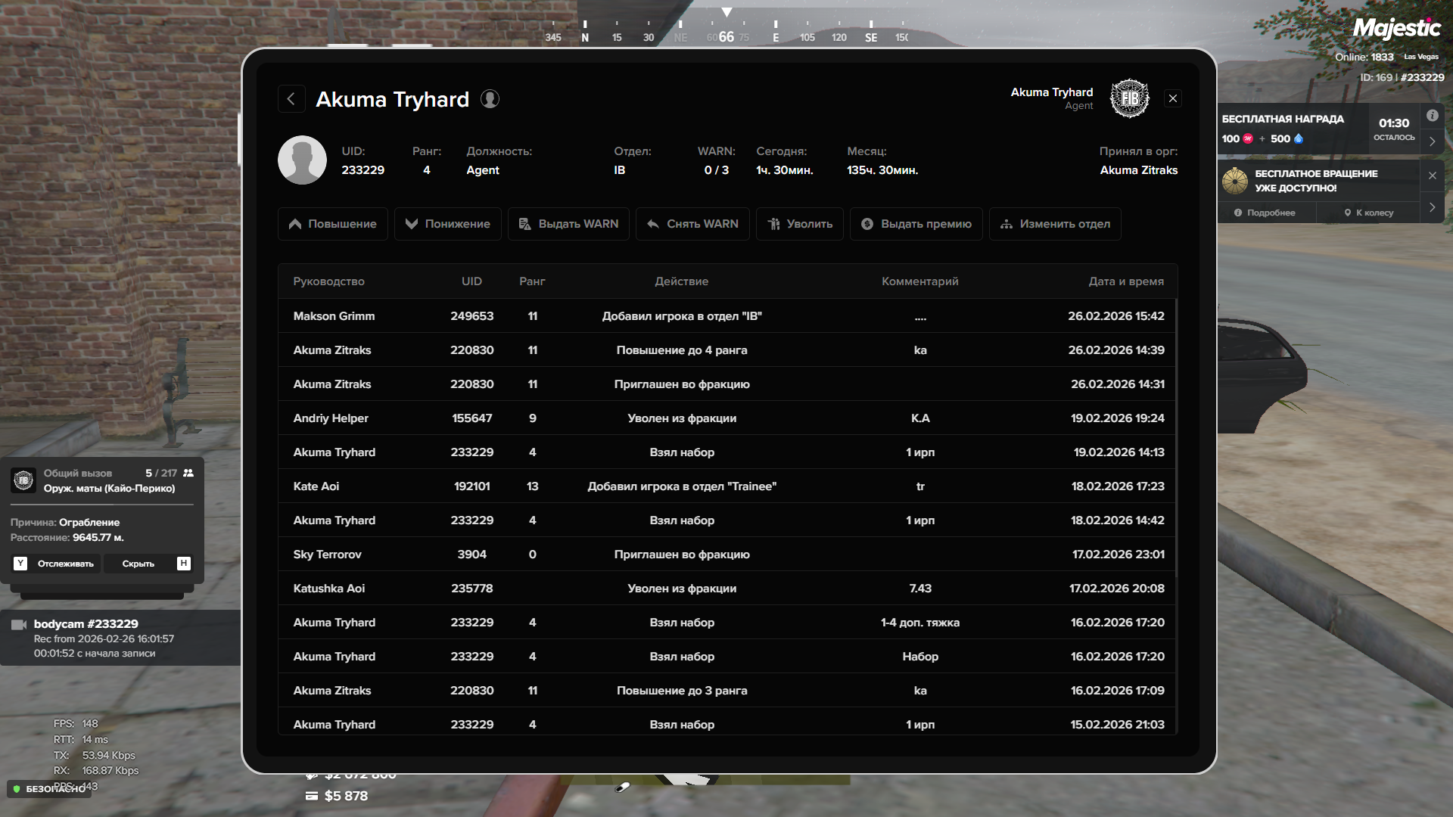Remove a warning with Снять WARN
Viewport: 1453px width, 817px height.
point(692,224)
